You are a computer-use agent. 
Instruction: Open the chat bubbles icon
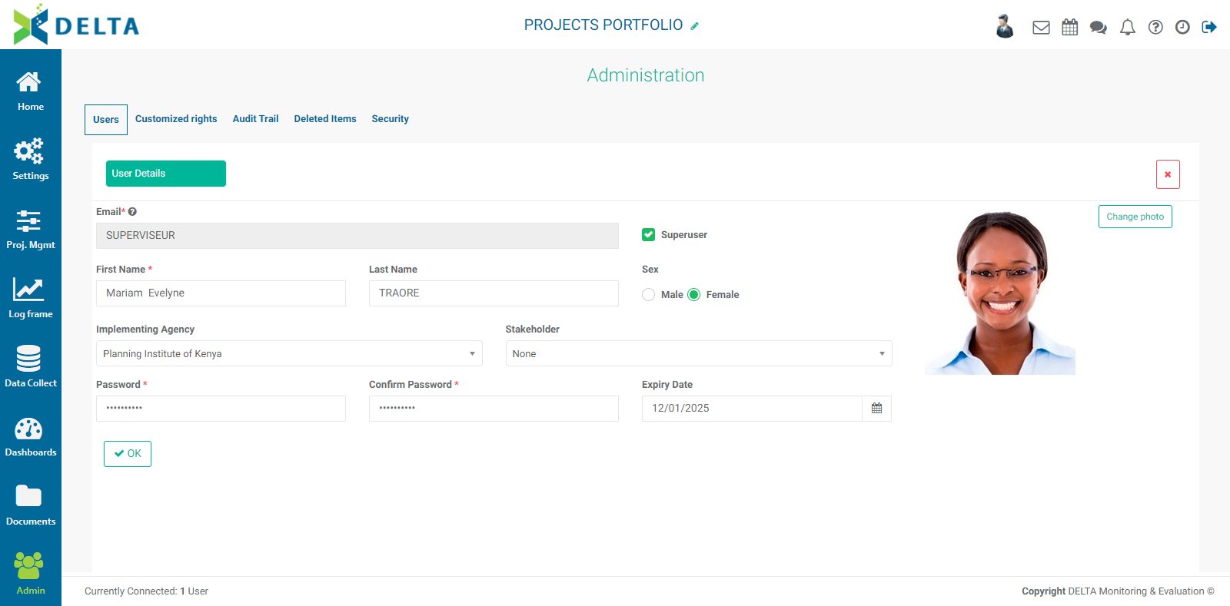pos(1099,28)
